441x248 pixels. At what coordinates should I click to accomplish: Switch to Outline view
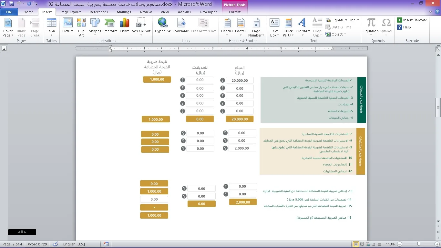click(x=373, y=244)
